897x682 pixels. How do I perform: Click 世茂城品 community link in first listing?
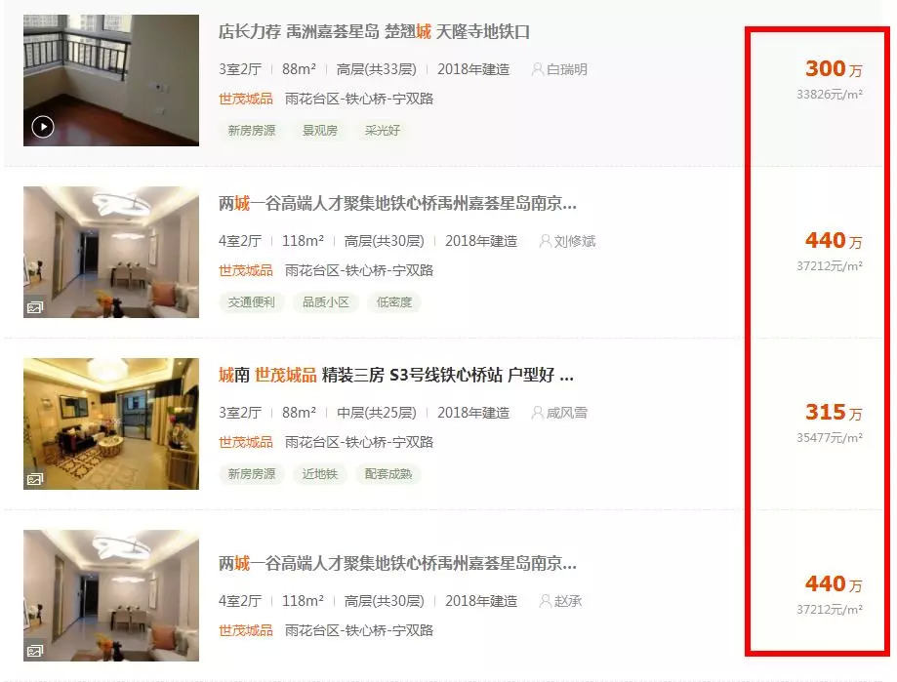246,99
